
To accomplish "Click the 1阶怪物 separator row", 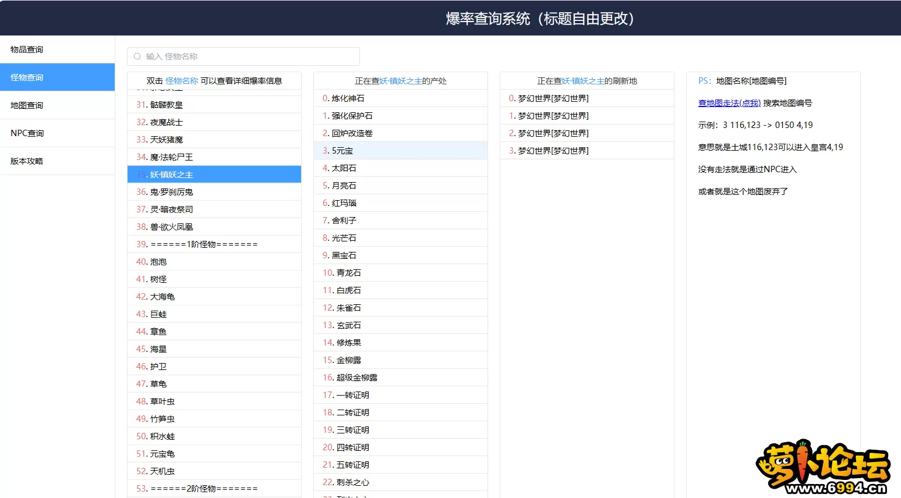I will tap(214, 244).
